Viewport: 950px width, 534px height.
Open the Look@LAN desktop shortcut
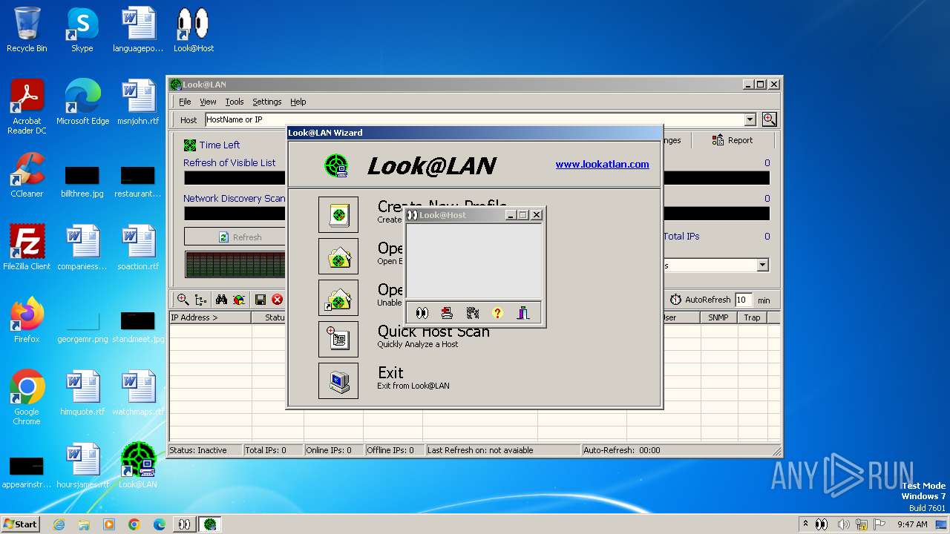click(138, 466)
